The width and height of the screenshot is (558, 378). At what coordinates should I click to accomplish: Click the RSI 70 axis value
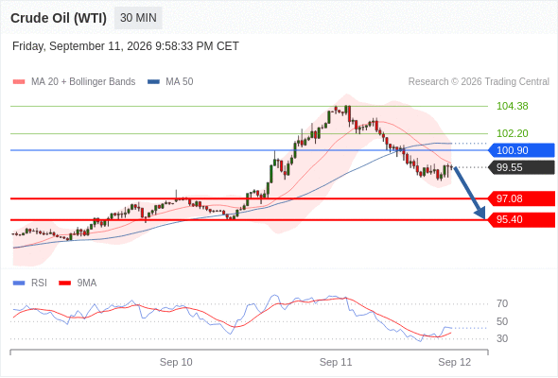tap(502, 303)
